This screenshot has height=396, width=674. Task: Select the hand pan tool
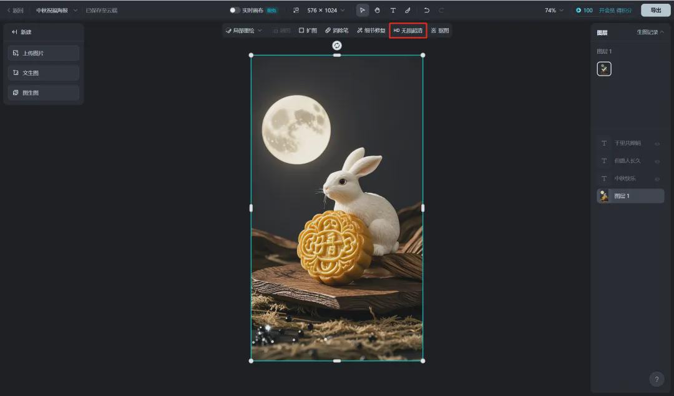pyautogui.click(x=378, y=10)
